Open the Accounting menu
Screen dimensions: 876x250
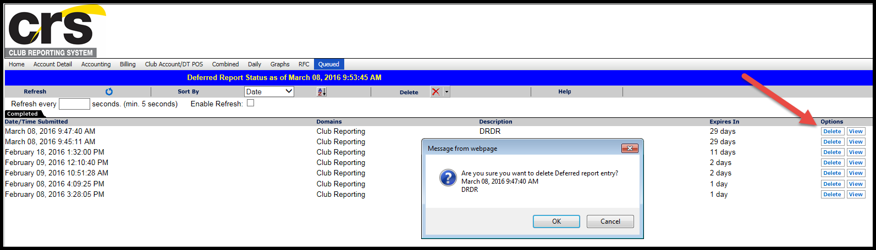96,64
